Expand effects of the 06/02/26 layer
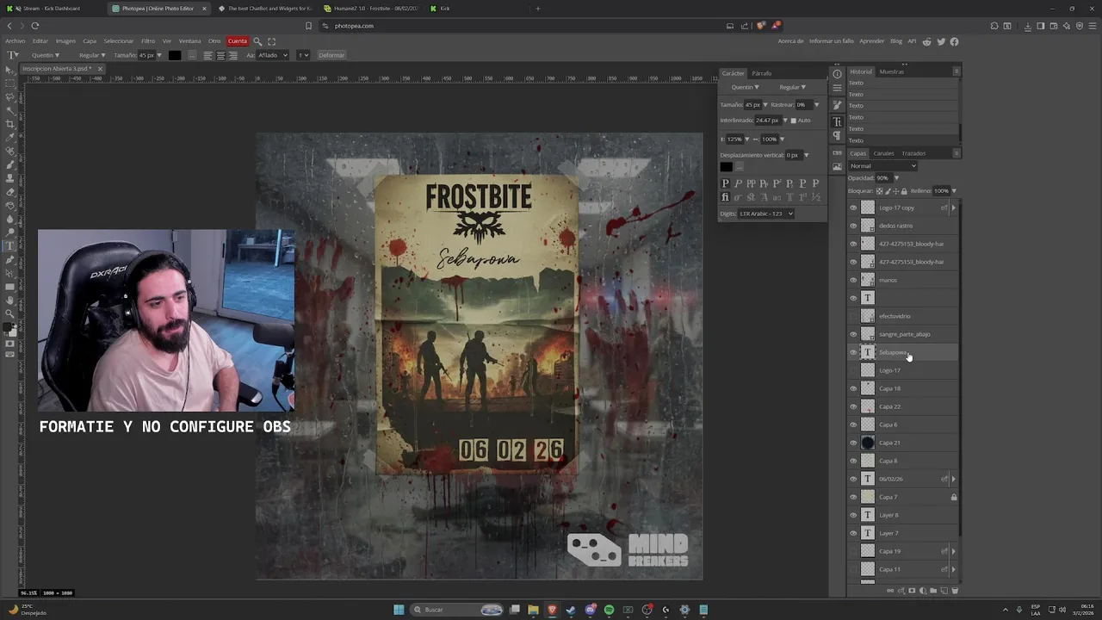This screenshot has width=1102, height=620. click(953, 479)
